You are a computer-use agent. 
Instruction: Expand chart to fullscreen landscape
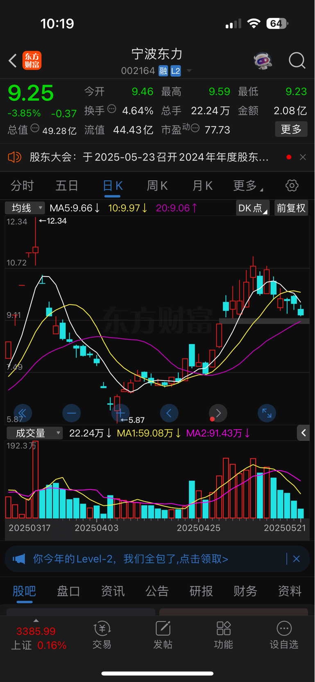[x=267, y=413]
